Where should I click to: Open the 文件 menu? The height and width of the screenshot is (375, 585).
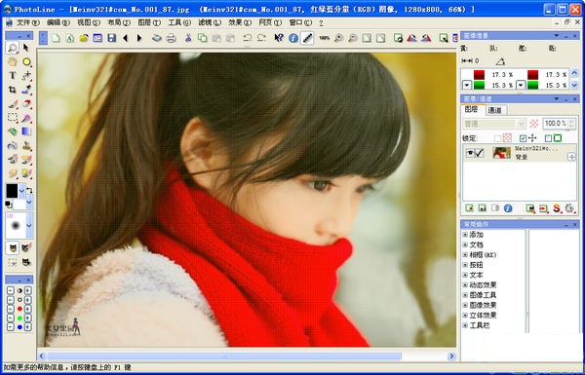click(x=27, y=22)
